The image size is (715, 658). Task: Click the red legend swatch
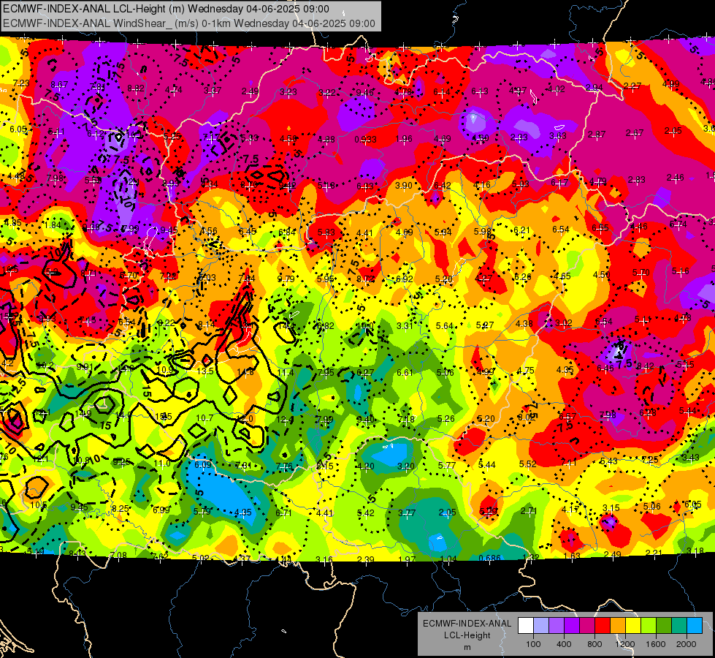[x=603, y=626]
